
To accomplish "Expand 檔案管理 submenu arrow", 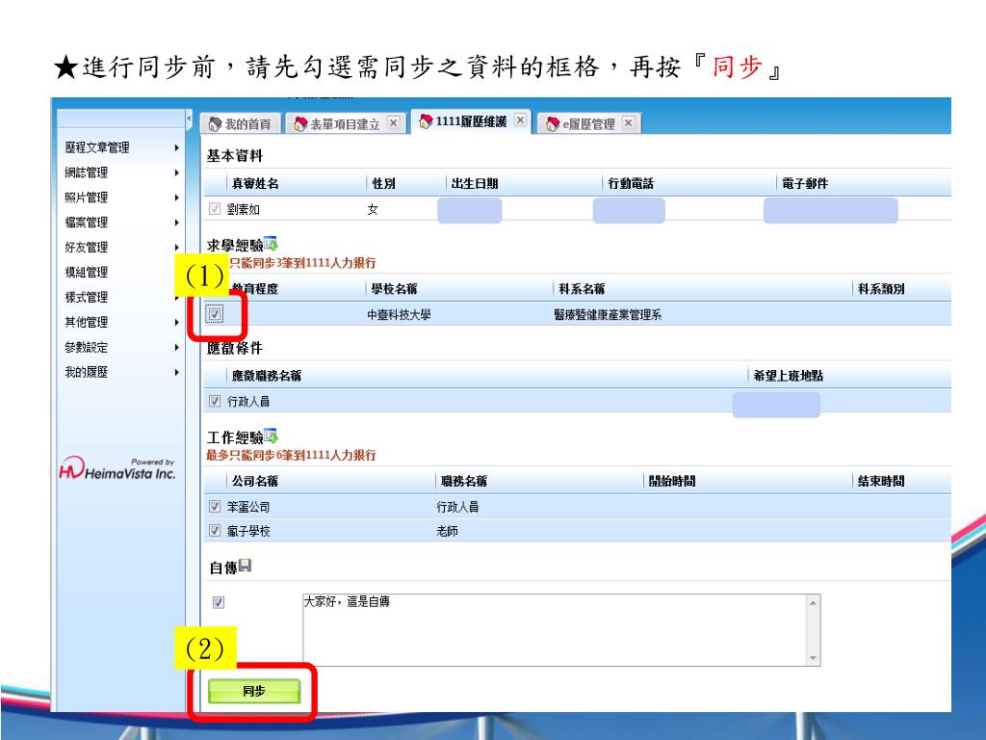I will pos(177,223).
